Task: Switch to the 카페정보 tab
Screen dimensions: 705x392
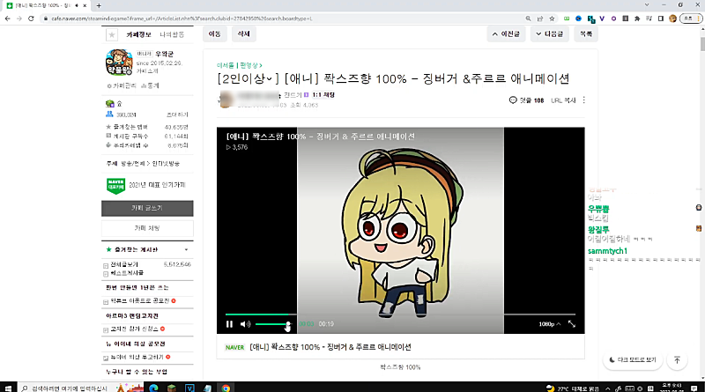Action: (x=138, y=34)
